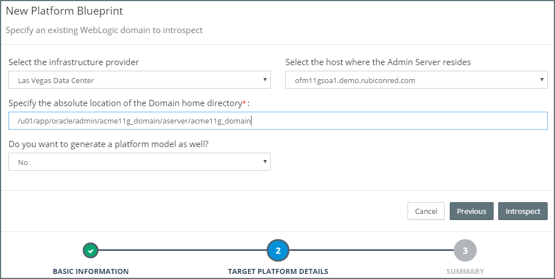Click the green checkmark step circle
Viewport: 555px width, 279px height.
click(91, 250)
